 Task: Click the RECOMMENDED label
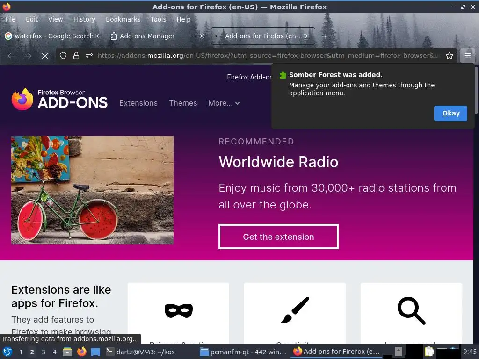(x=256, y=141)
